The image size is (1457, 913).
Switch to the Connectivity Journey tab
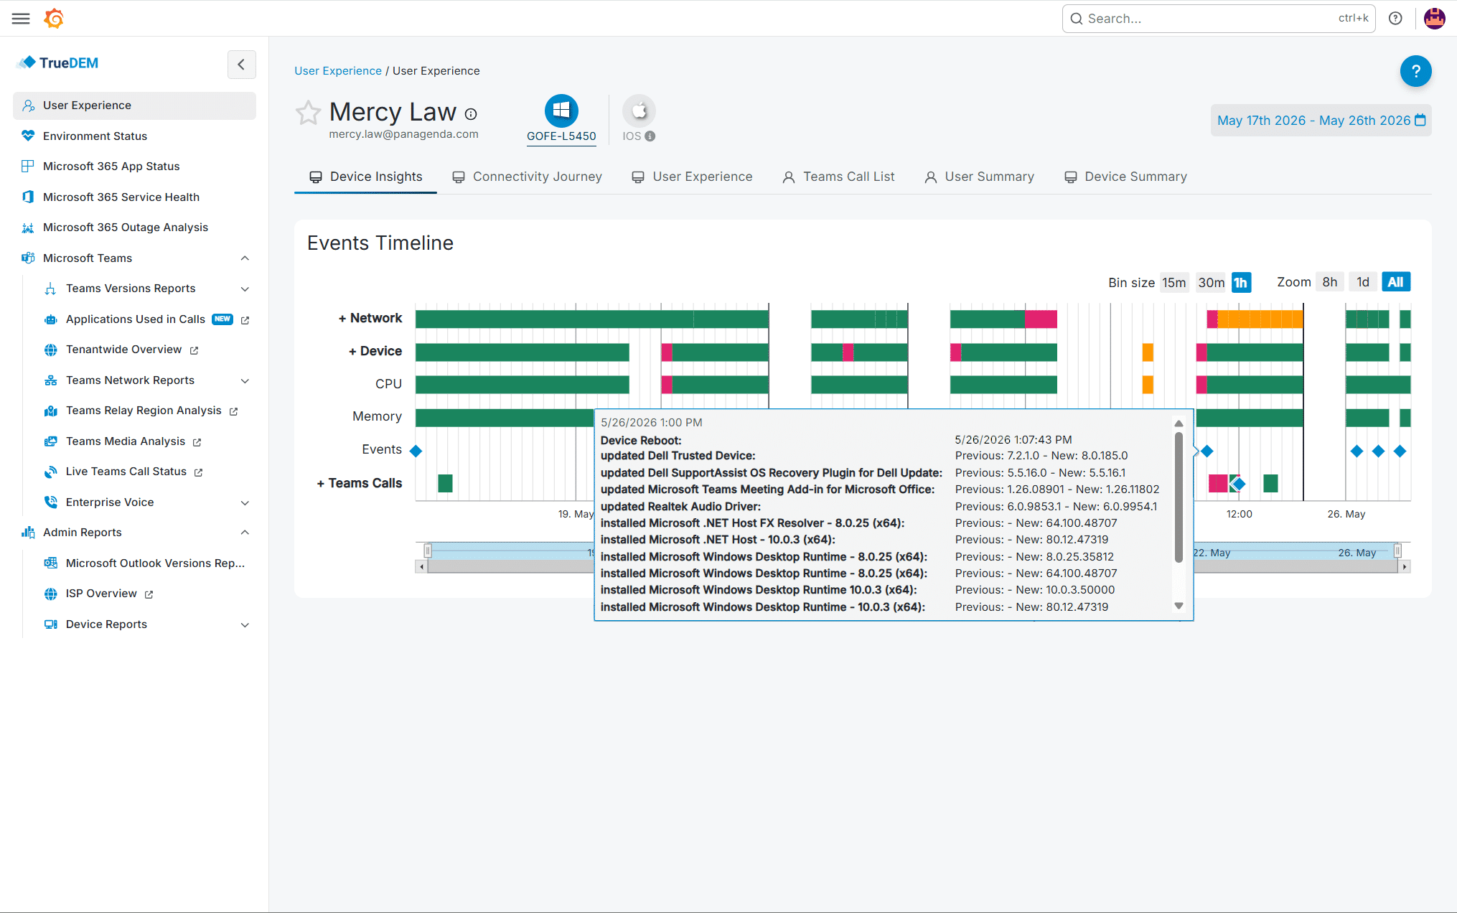pyautogui.click(x=527, y=177)
